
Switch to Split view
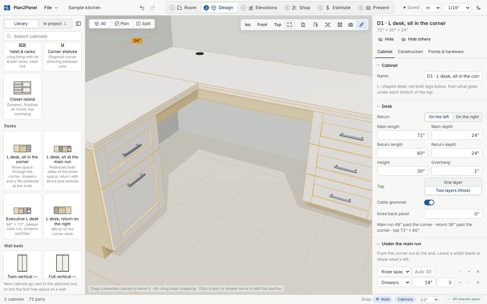coord(143,24)
